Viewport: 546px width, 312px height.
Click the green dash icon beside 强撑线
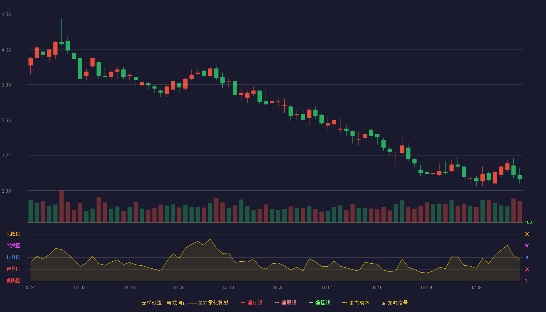(311, 303)
